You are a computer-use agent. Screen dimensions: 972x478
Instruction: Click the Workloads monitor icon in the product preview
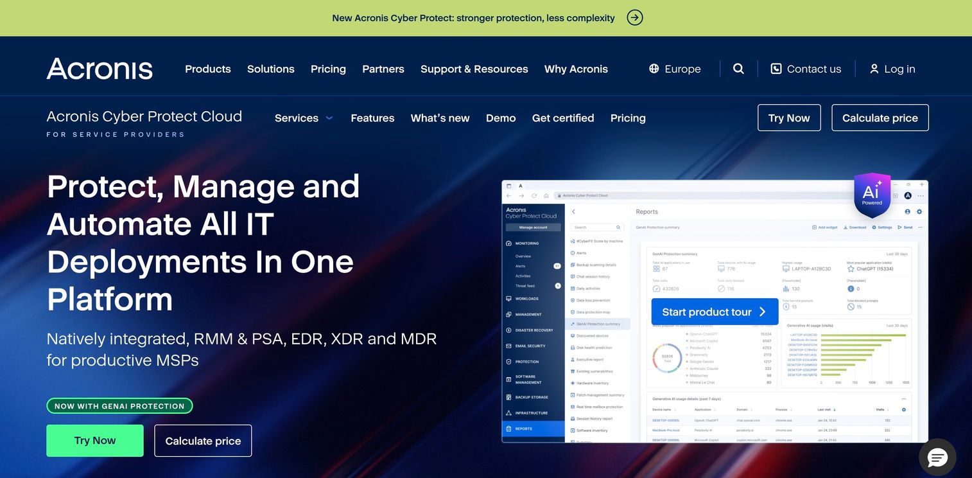point(509,299)
